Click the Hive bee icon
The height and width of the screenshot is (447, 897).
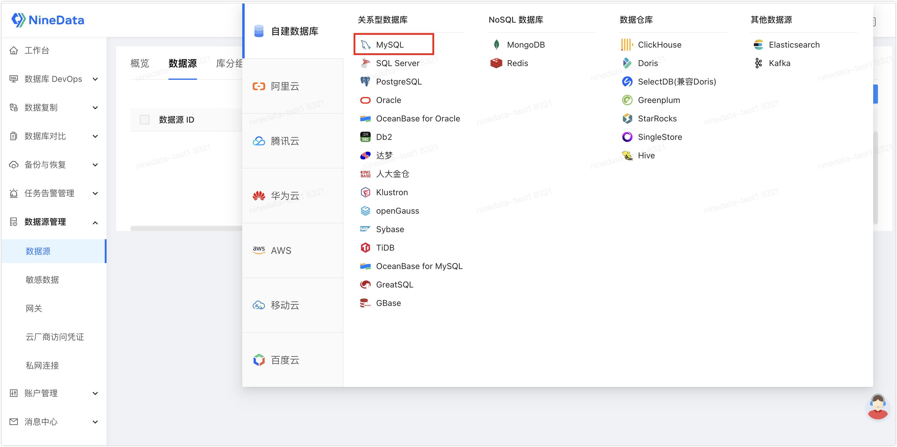627,156
